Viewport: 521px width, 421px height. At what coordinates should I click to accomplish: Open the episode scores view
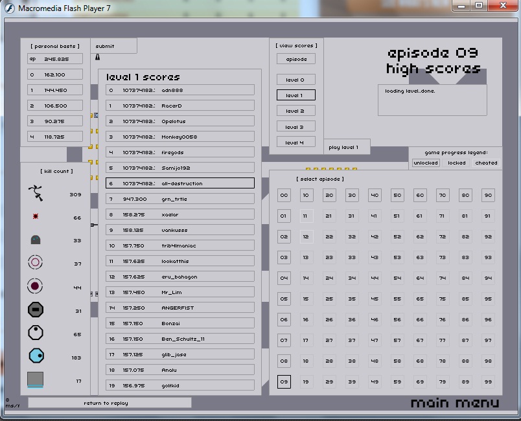click(295, 59)
